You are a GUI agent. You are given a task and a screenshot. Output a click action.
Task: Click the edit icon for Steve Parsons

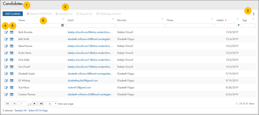(6, 46)
